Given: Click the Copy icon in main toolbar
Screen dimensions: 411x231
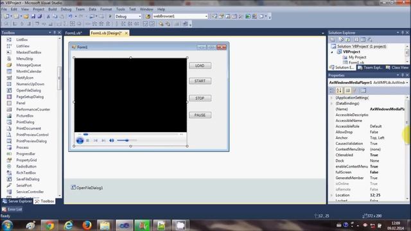Looking at the screenshot, I should tap(55, 16).
